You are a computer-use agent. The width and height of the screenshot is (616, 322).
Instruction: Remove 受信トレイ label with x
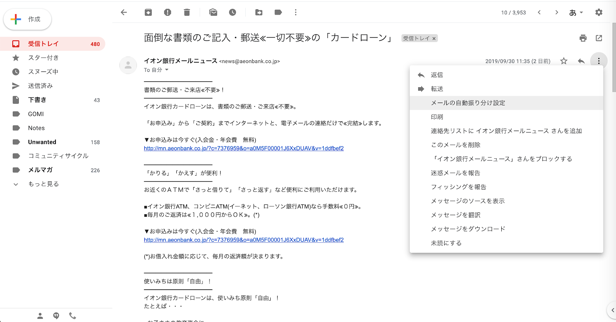click(434, 38)
